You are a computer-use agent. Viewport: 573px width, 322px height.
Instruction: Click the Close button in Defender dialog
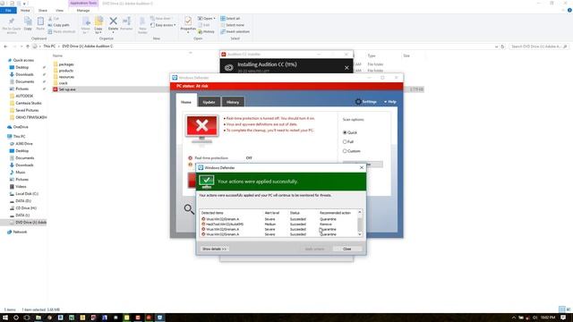tap(347, 249)
